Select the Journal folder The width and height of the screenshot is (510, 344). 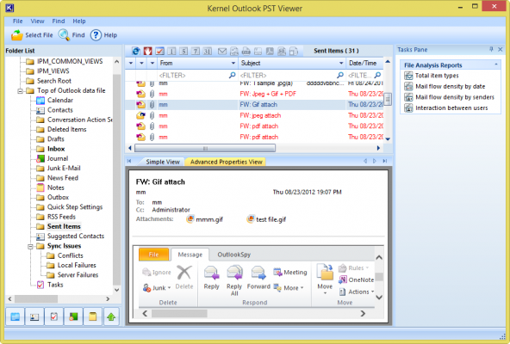tap(57, 158)
